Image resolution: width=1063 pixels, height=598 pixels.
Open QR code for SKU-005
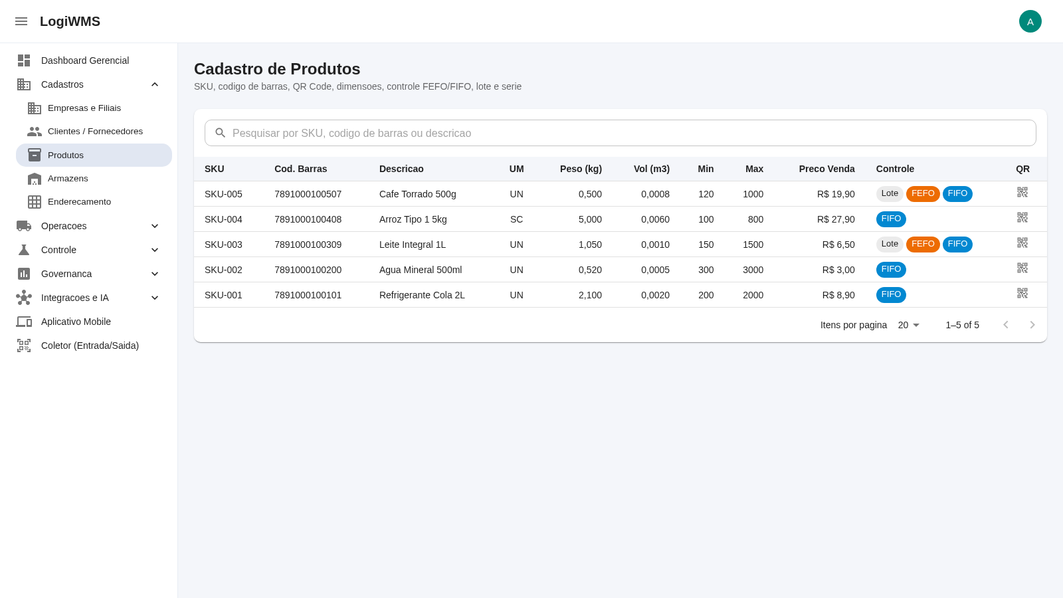[x=1022, y=192]
